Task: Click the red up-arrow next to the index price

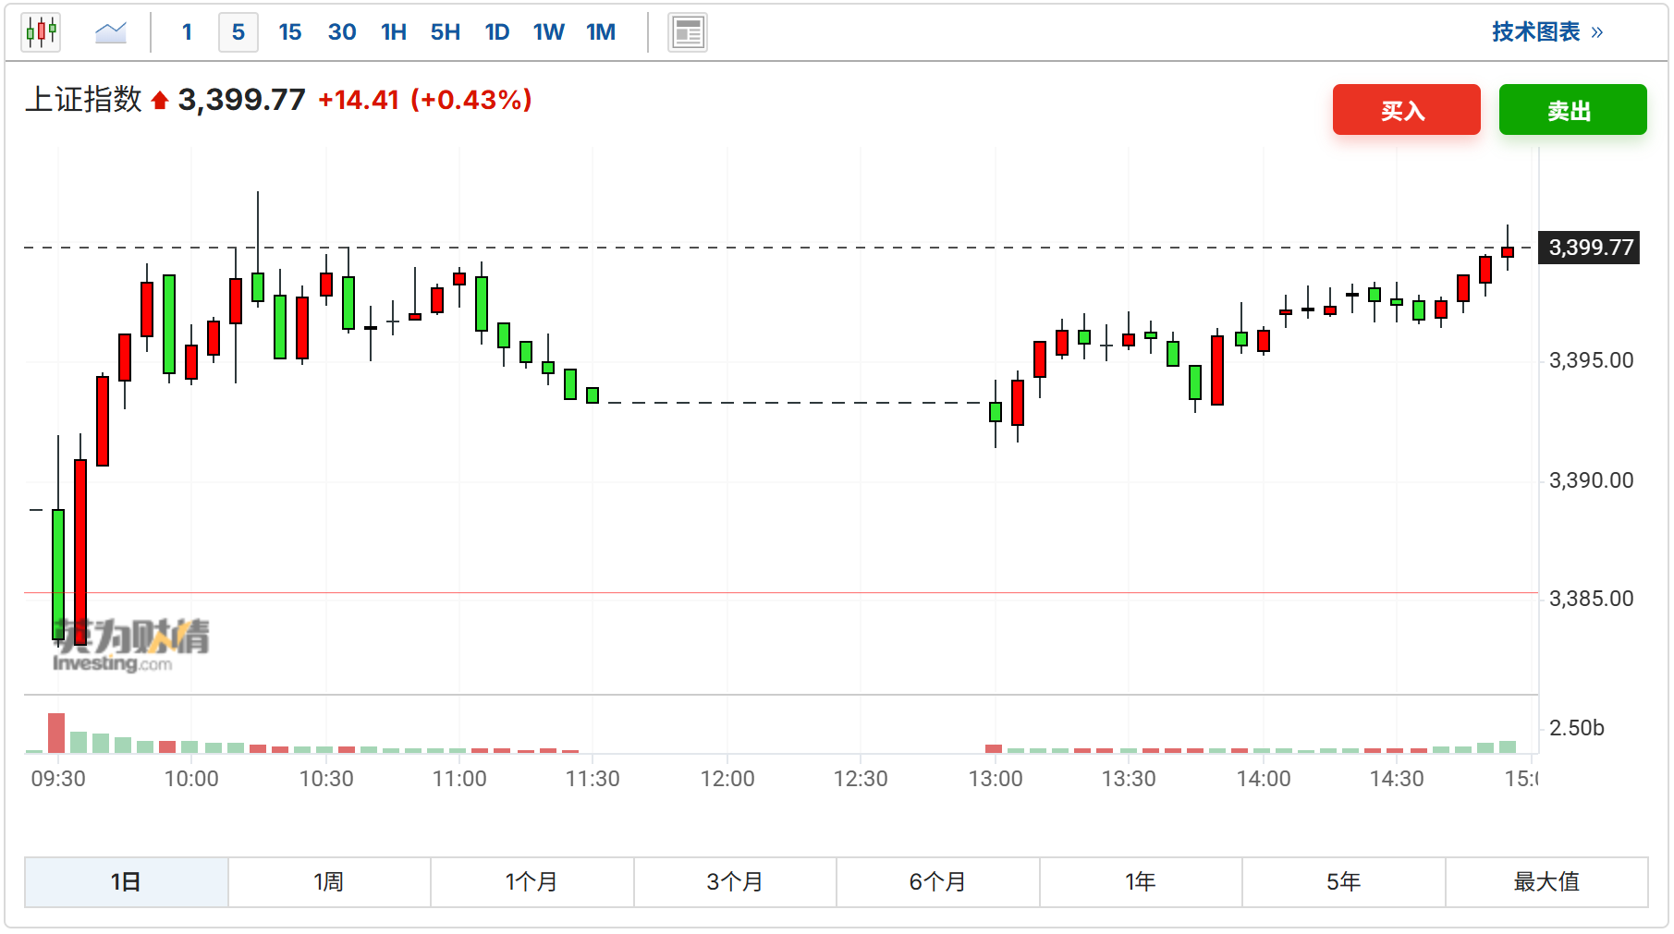Action: (159, 100)
